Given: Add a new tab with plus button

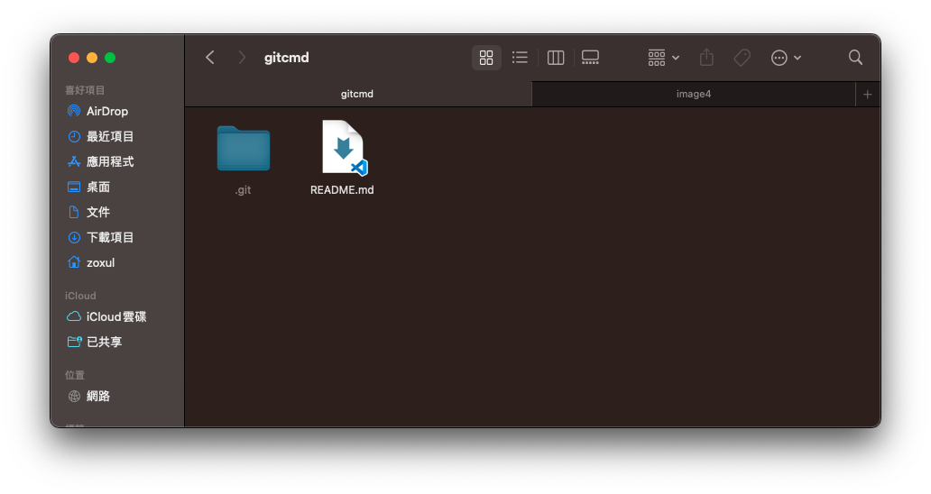Looking at the screenshot, I should pos(867,94).
